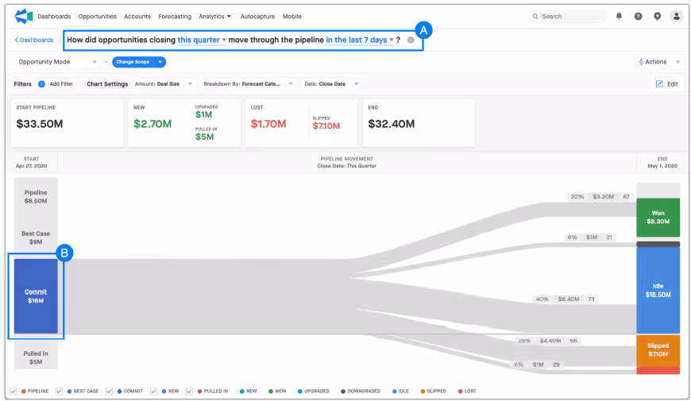The width and height of the screenshot is (691, 401).
Task: Open the user profile avatar
Action: [x=676, y=17]
